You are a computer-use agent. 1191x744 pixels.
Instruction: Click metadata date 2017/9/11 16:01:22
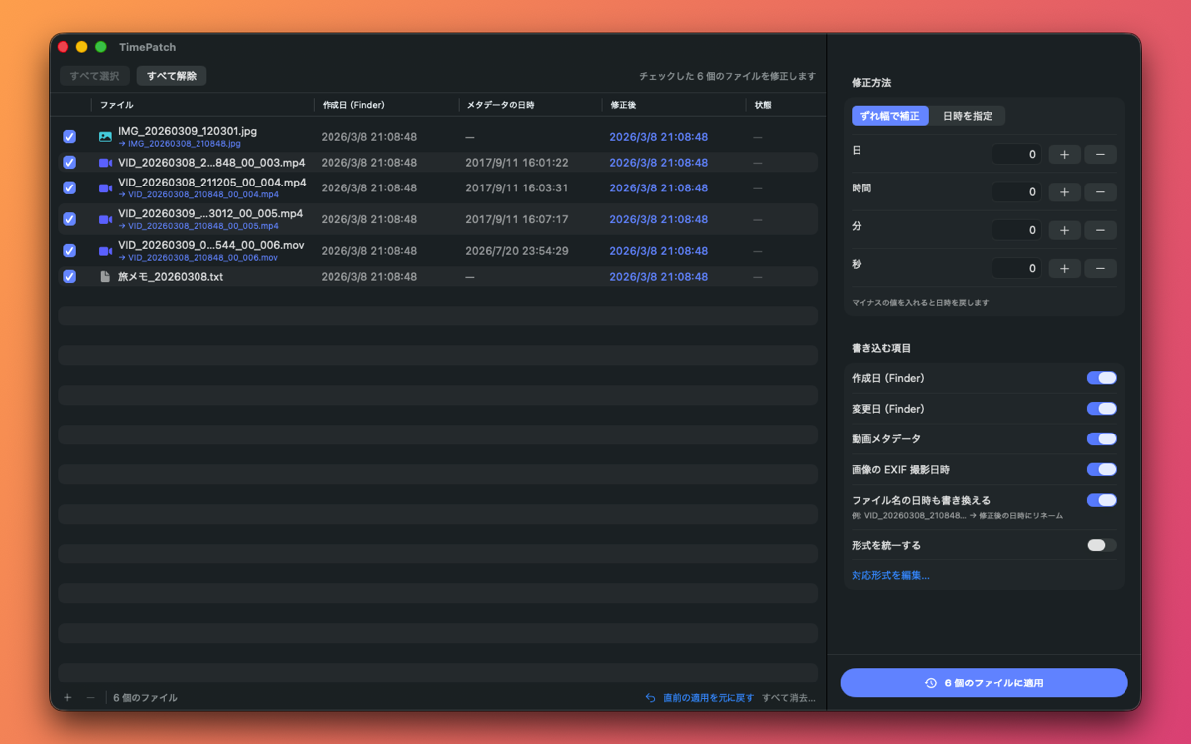(517, 162)
